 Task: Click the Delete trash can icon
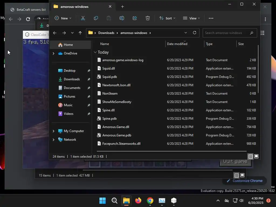[148, 18]
